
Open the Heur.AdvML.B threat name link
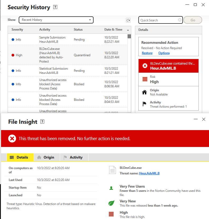(x=149, y=173)
